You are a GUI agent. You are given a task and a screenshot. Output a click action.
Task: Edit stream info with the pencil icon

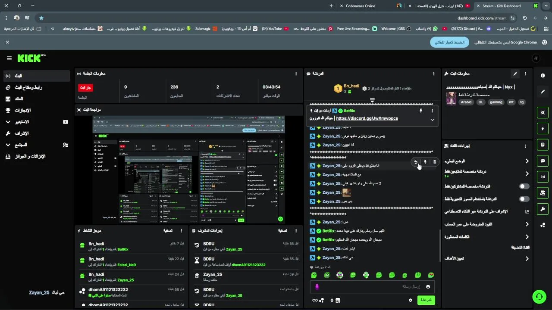(x=514, y=74)
